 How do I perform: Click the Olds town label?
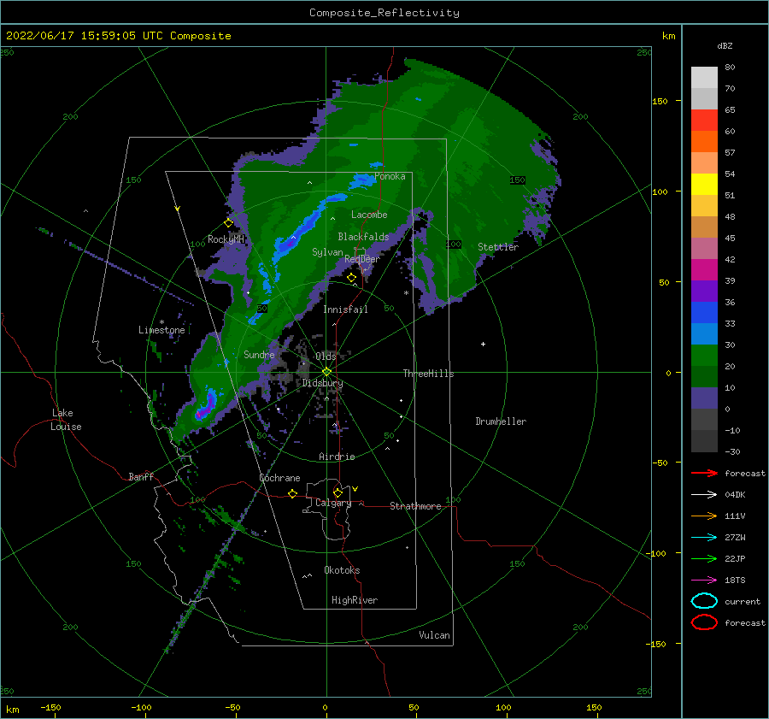click(326, 357)
